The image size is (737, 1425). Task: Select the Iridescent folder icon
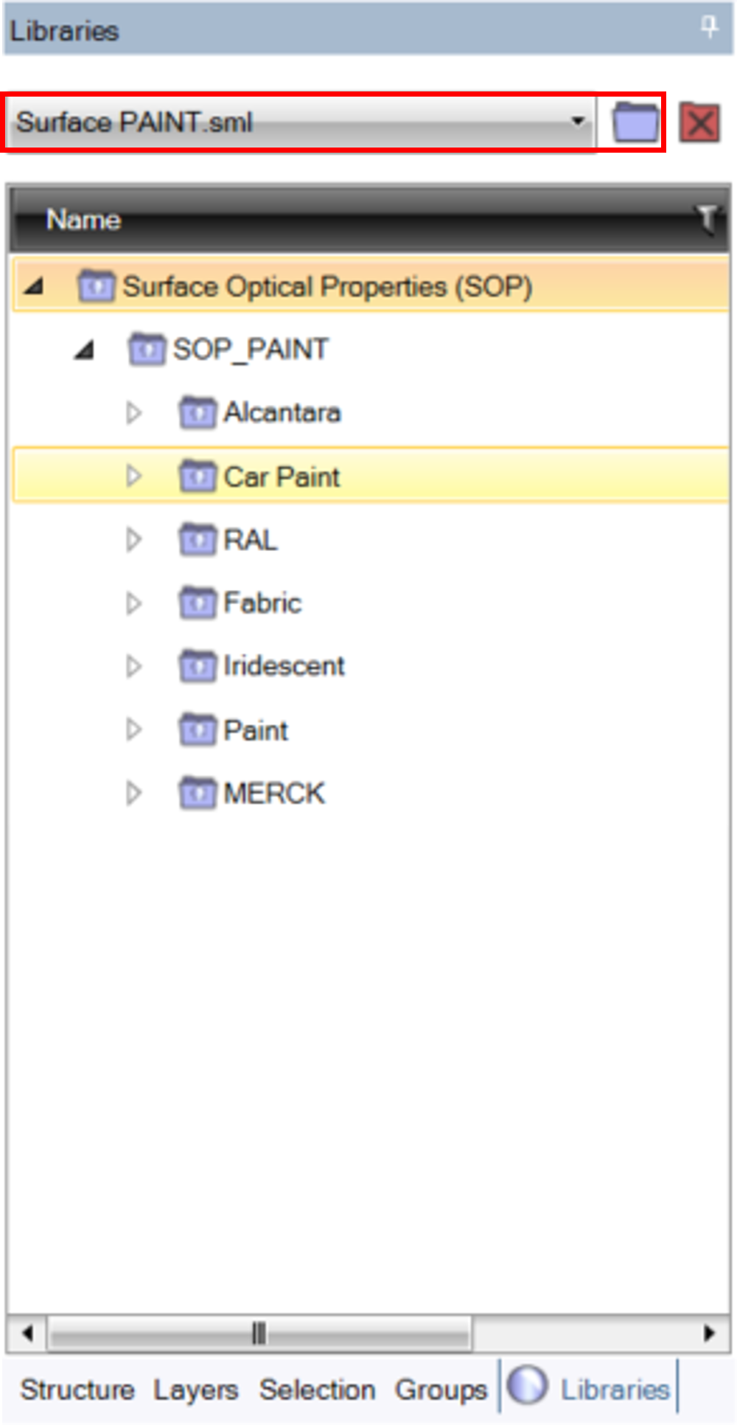pyautogui.click(x=198, y=666)
